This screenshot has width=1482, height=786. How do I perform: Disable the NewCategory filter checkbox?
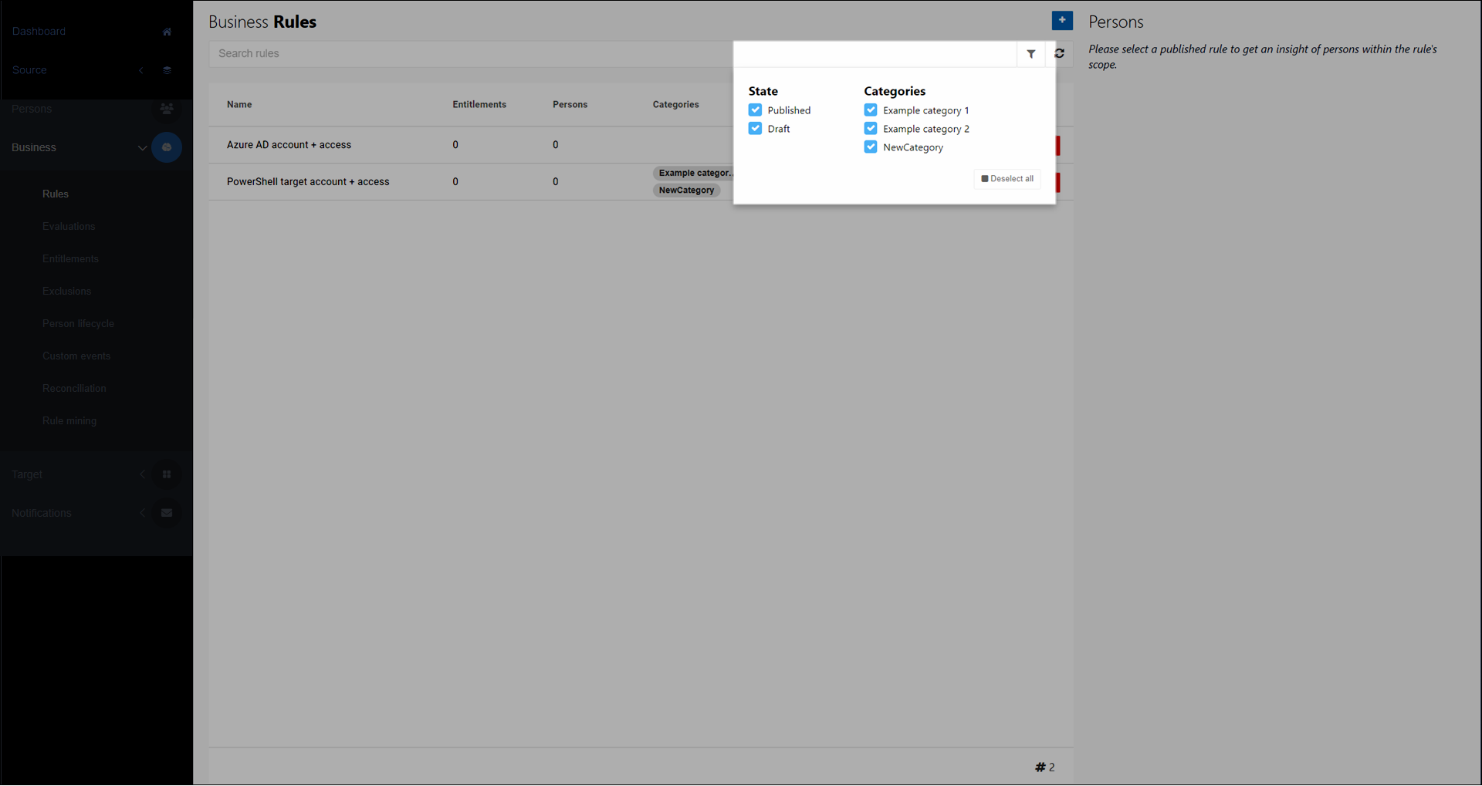871,147
